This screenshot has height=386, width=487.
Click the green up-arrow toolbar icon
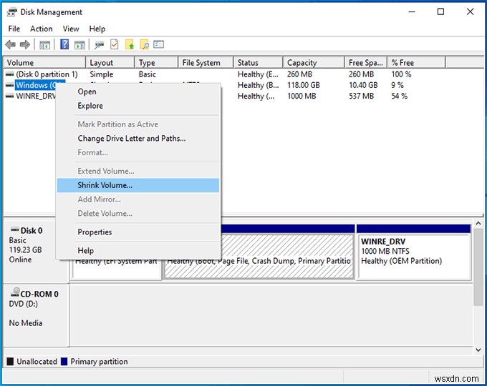130,44
